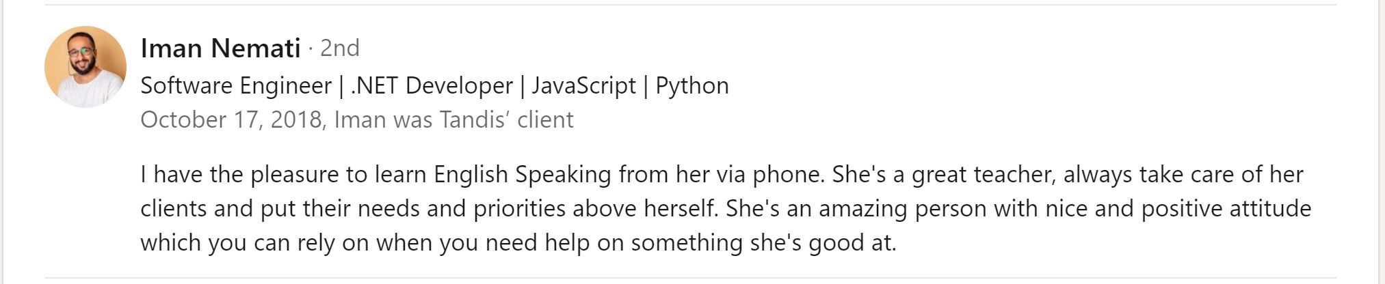Viewport: 1385px width, 284px height.
Task: Click the first line of the recommendation
Action: click(722, 175)
